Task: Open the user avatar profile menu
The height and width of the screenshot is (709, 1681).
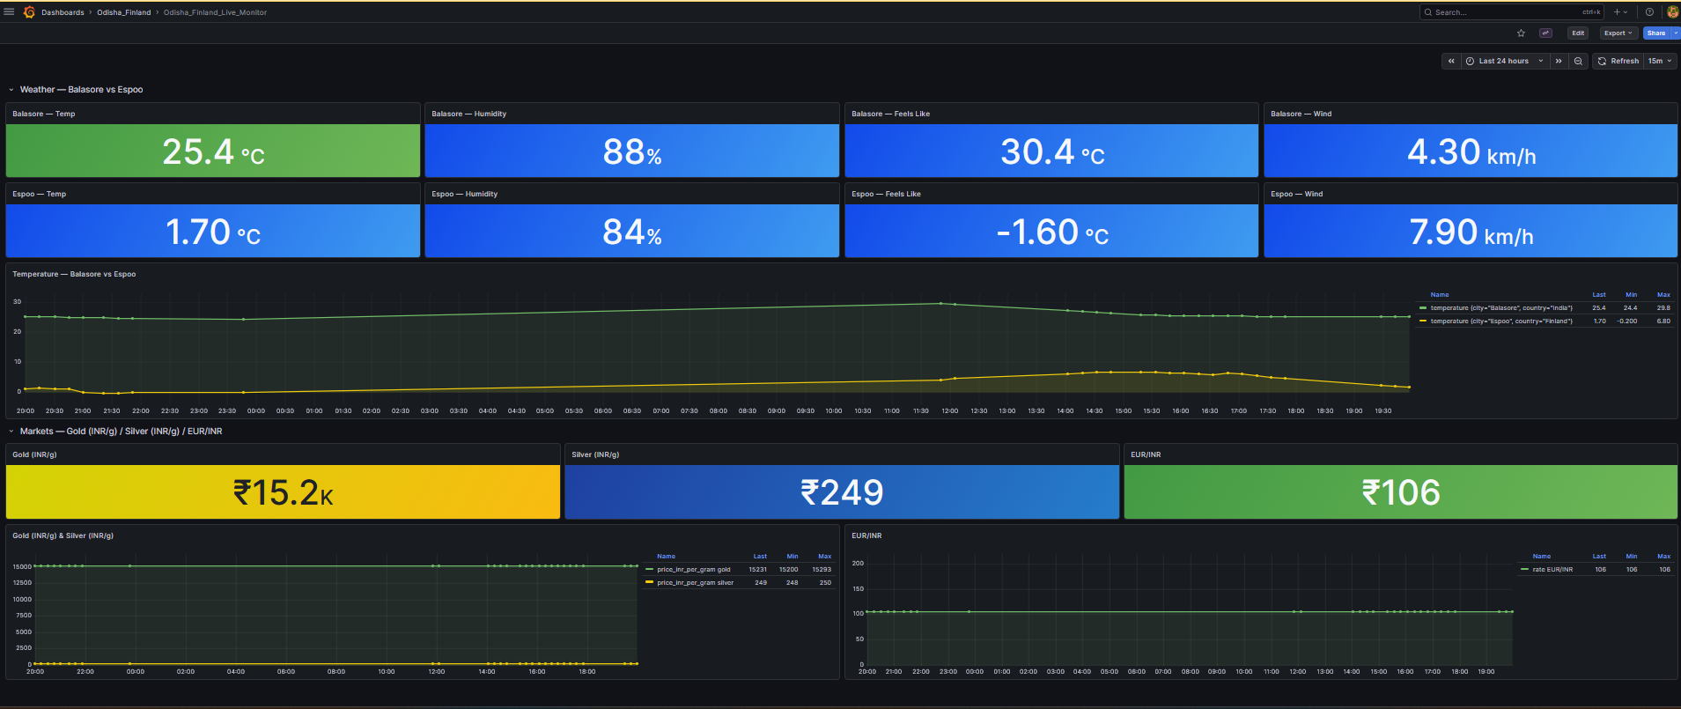Action: [1672, 12]
